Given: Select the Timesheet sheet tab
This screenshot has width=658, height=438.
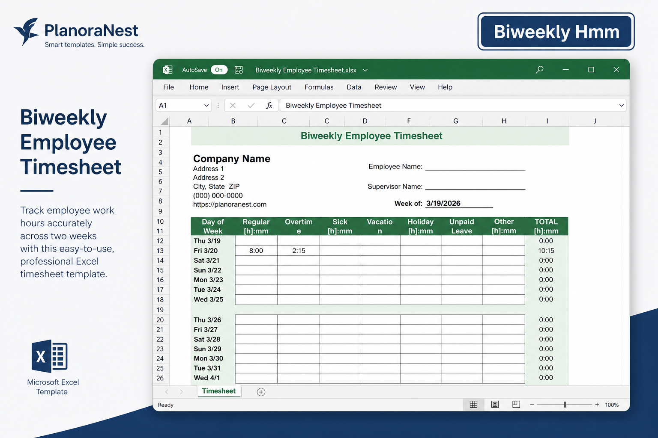Looking at the screenshot, I should (219, 391).
